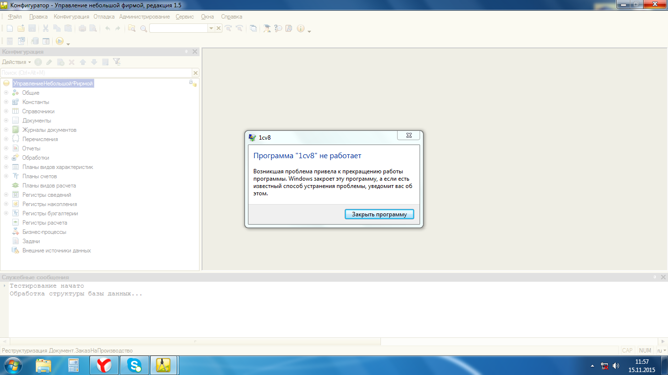Image resolution: width=668 pixels, height=375 pixels.
Task: Expand the Регистры накопления tree node
Action: click(6, 204)
